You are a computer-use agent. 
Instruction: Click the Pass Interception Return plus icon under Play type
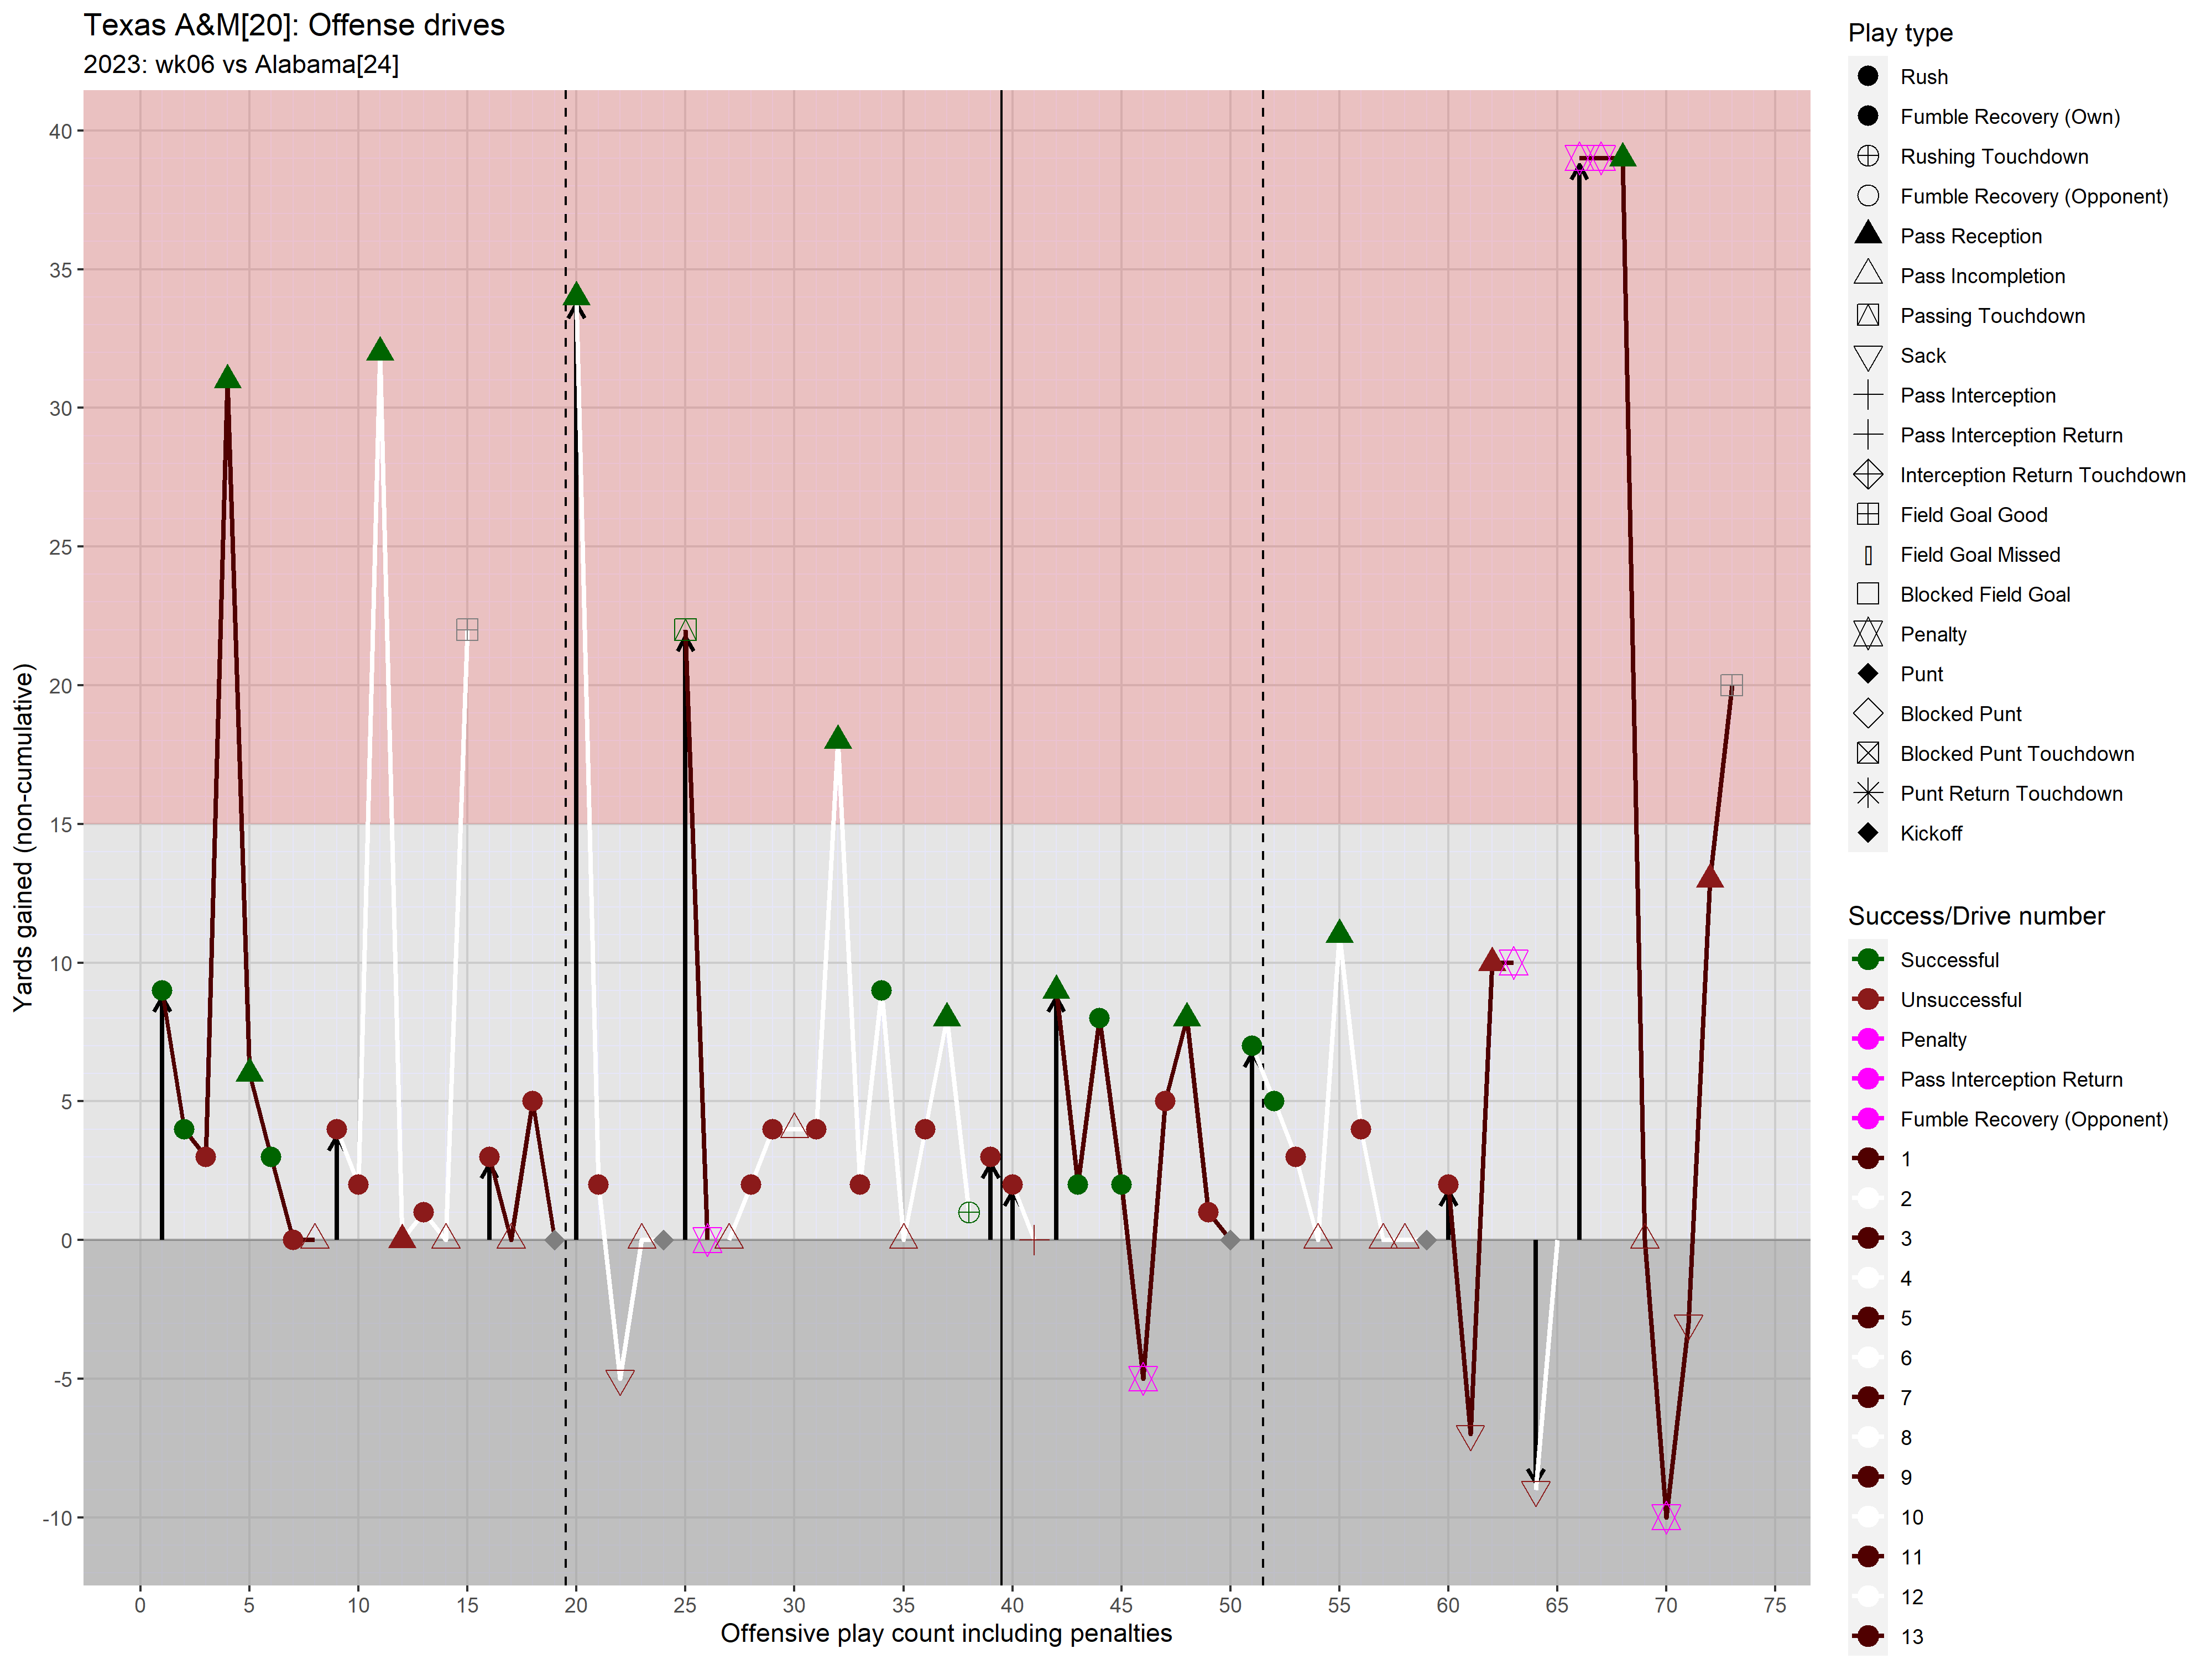click(1867, 435)
